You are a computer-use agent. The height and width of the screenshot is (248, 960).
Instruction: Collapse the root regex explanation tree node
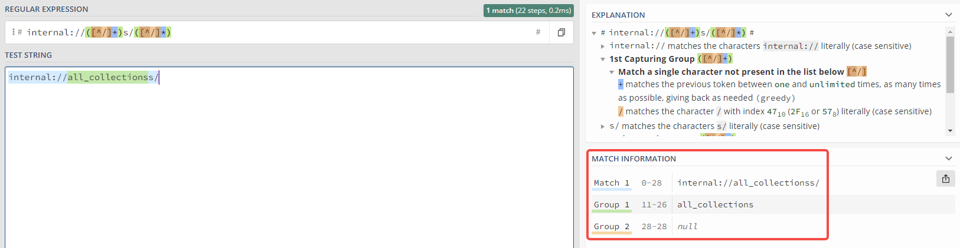tap(594, 33)
